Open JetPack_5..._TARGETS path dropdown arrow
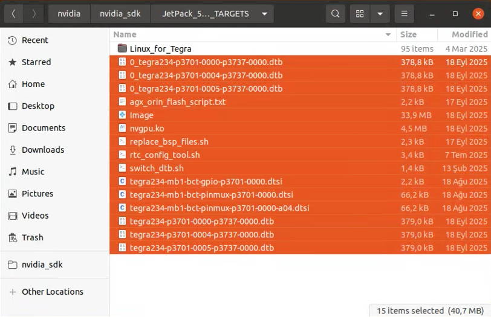Viewport: 491px width, 317px height. pos(264,14)
